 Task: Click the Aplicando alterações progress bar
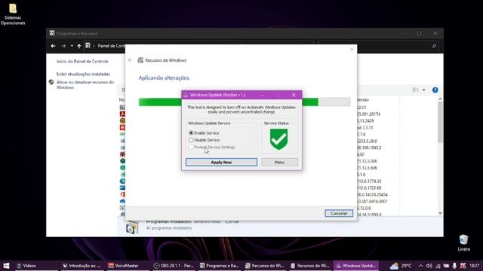pyautogui.click(x=245, y=102)
